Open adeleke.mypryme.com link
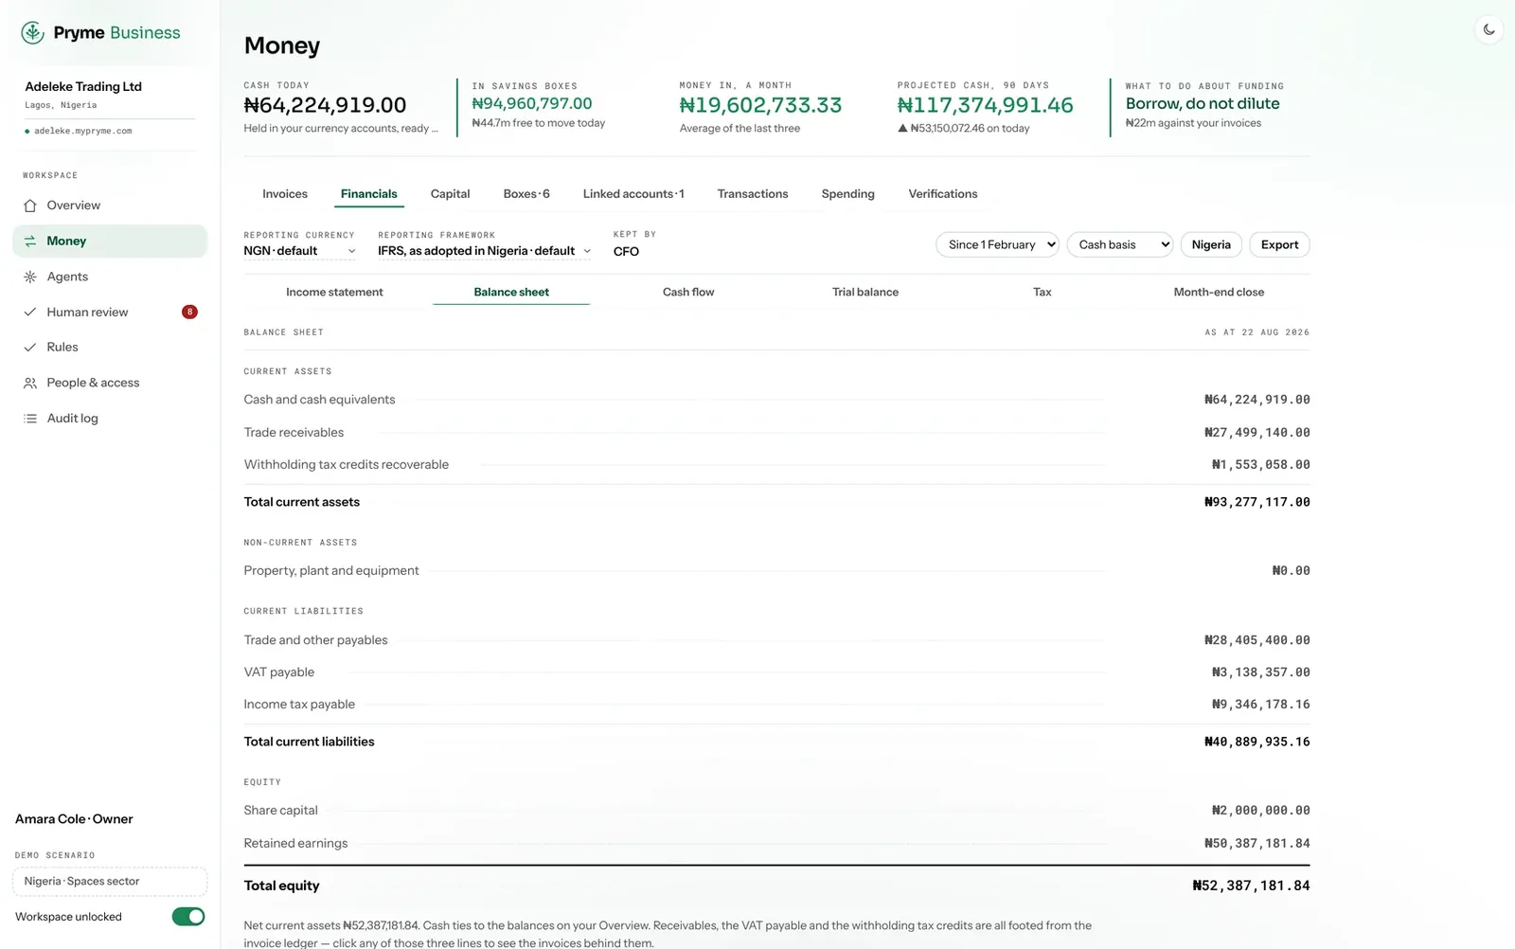The height and width of the screenshot is (949, 1515). [83, 132]
